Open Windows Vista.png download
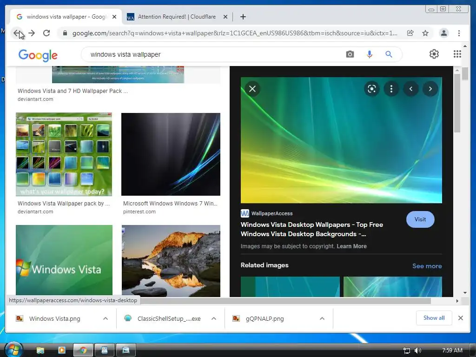The image size is (476, 357). pos(55,318)
